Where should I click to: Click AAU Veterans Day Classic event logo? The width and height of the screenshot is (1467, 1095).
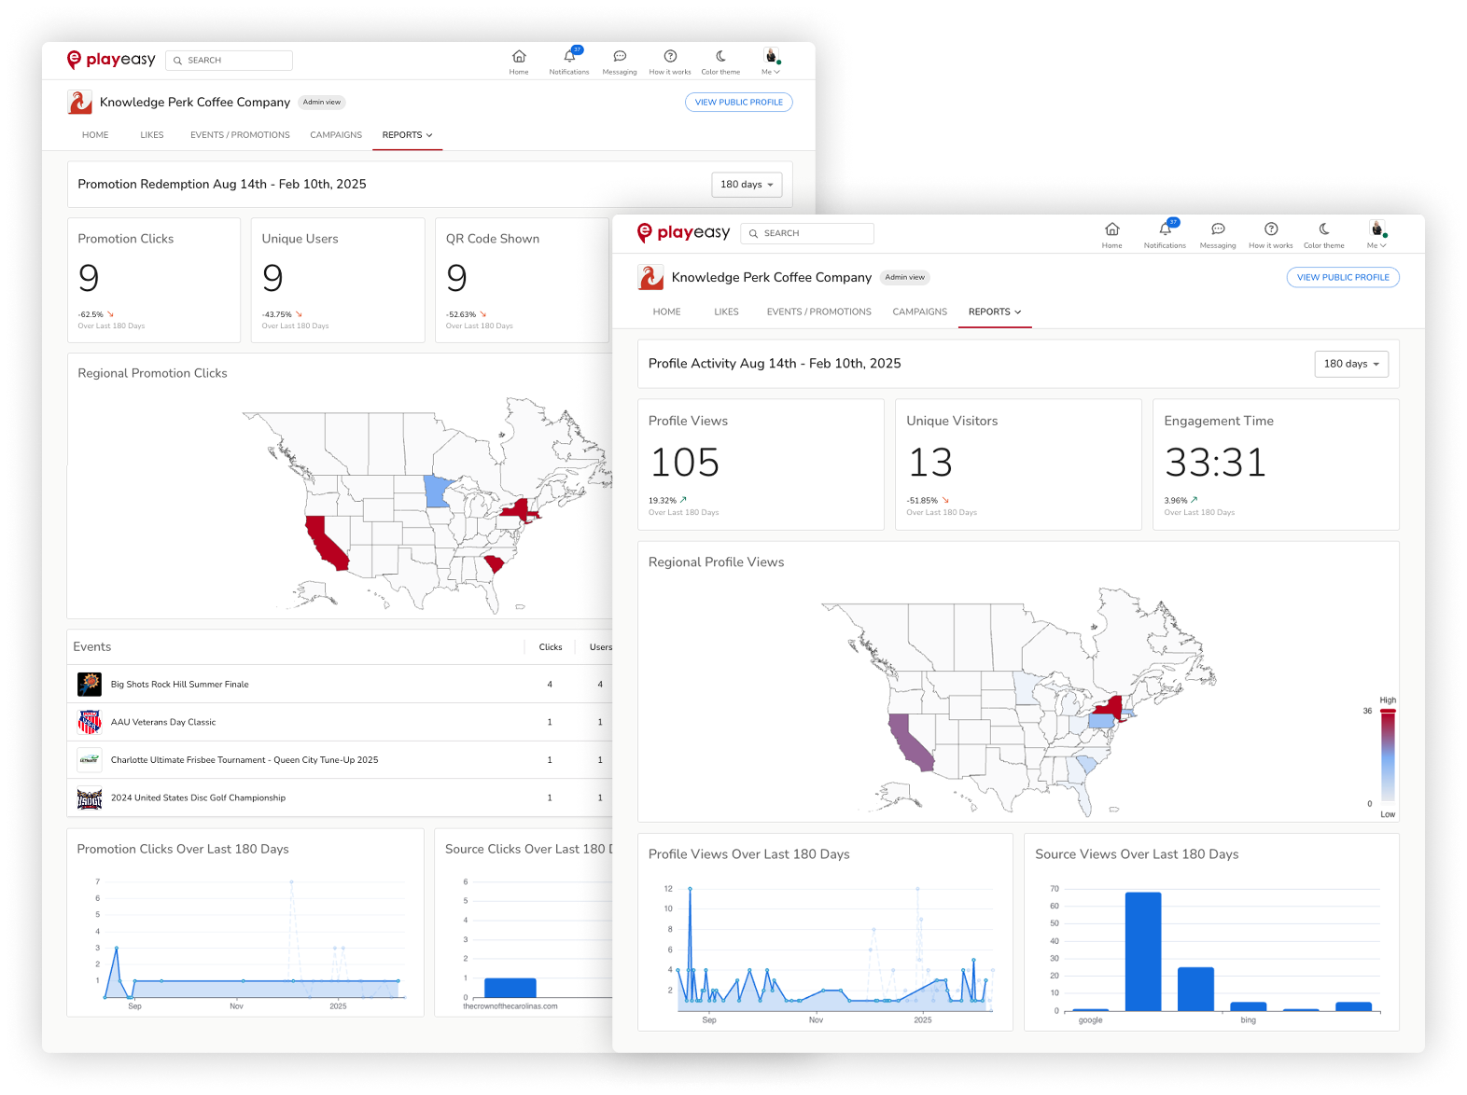(x=90, y=722)
